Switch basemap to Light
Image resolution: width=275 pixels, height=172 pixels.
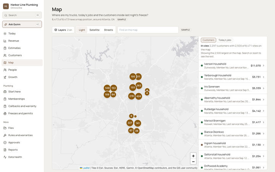[82, 30]
